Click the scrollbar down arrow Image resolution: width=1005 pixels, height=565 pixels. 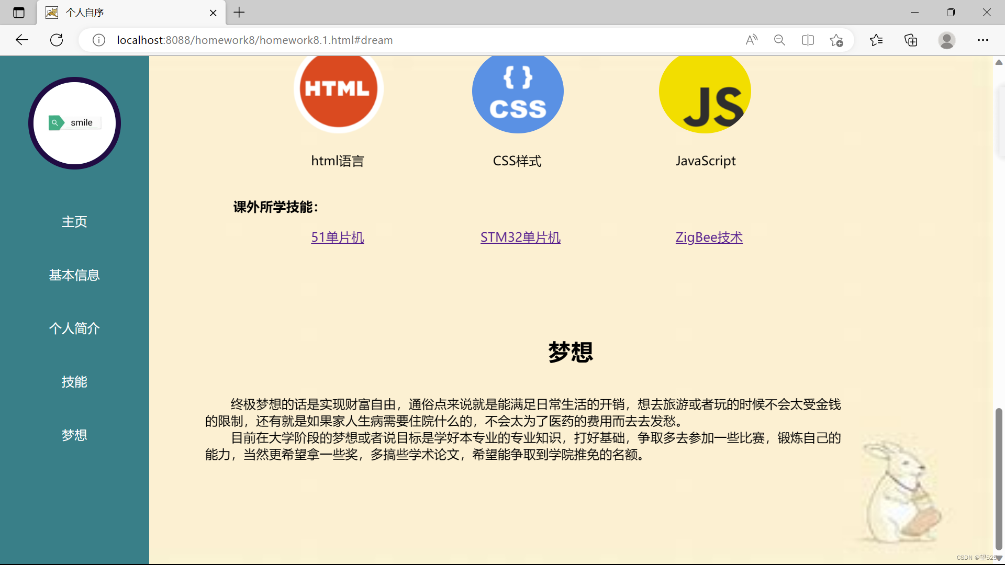999,558
